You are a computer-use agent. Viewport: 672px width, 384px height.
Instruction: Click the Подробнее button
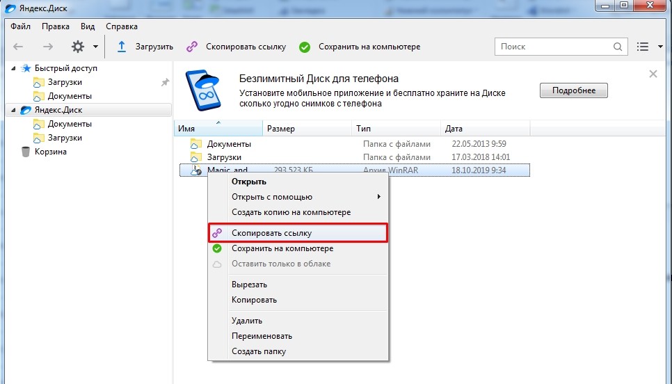(x=573, y=90)
